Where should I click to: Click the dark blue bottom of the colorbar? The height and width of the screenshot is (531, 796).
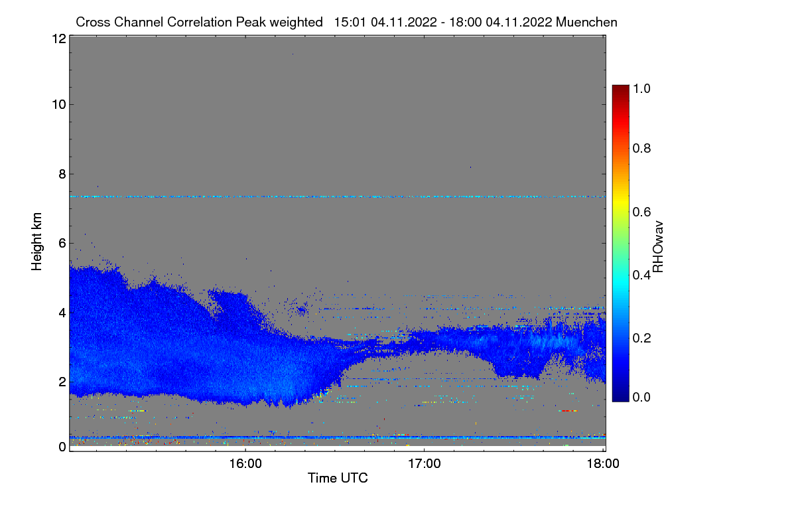[620, 395]
